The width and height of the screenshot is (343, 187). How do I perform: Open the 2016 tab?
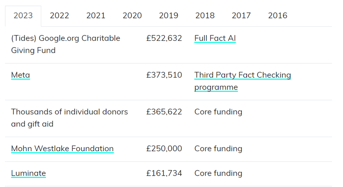pos(278,16)
